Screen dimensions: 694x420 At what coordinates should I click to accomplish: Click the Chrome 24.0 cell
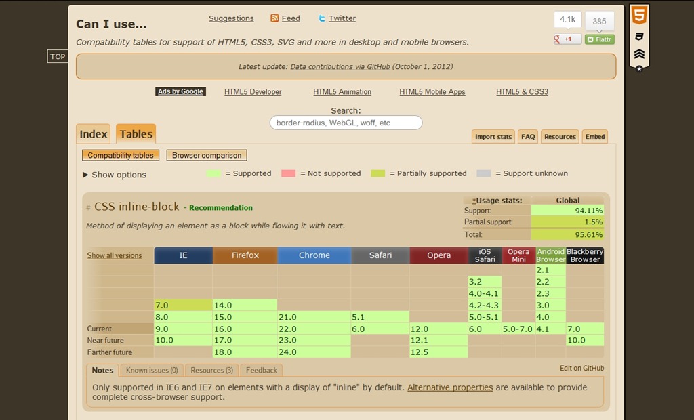click(314, 352)
